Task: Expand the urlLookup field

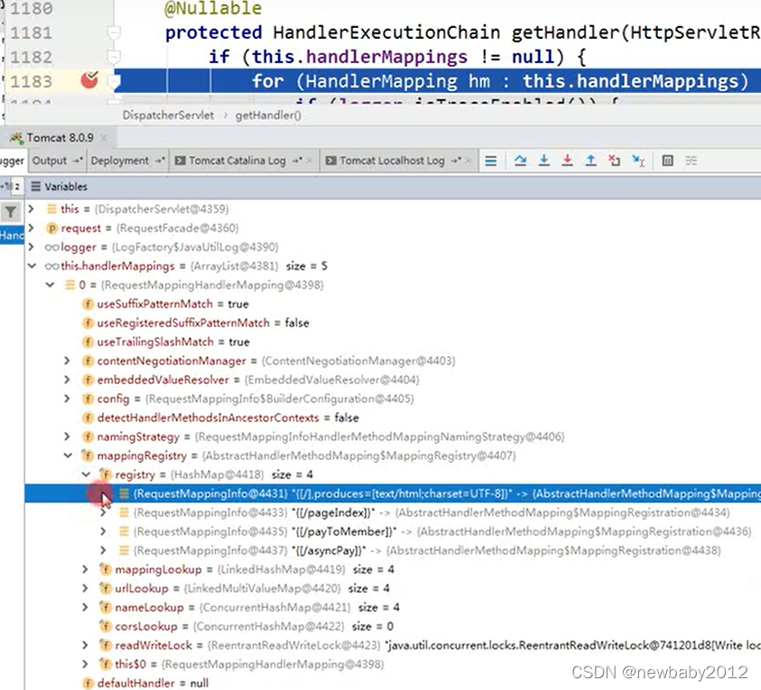Action: tap(86, 588)
